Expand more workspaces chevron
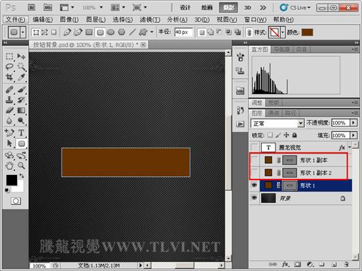This screenshot has height=271, width=362. 262,8
